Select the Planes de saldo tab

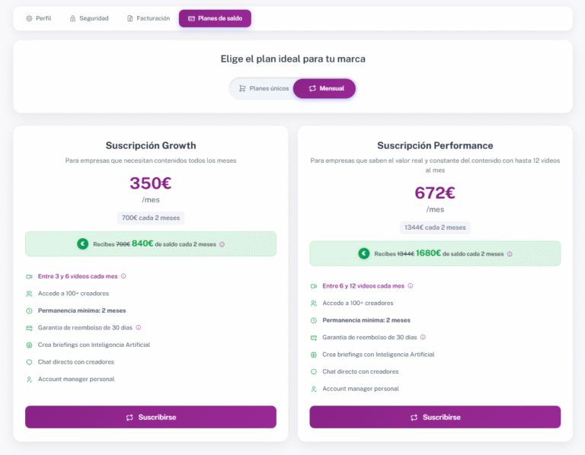(215, 18)
